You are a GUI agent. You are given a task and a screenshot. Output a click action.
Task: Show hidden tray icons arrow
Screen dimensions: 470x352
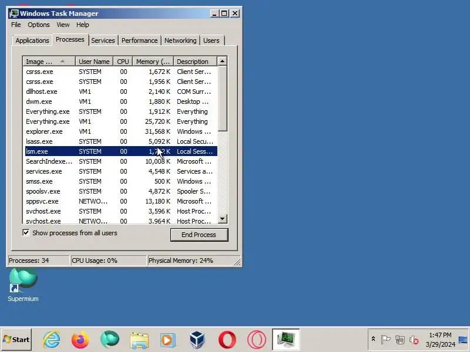[x=373, y=339]
